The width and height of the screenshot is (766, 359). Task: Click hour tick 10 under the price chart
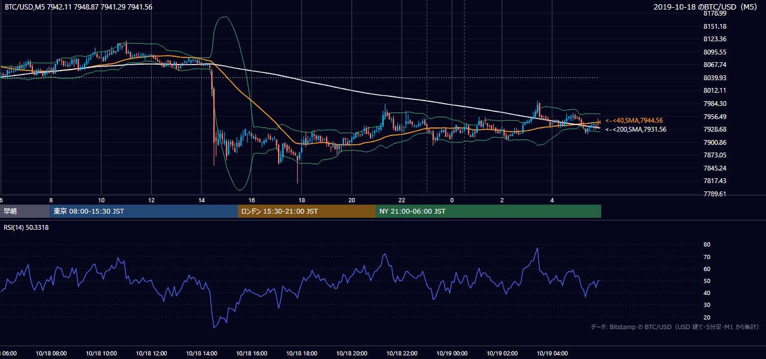(101, 200)
